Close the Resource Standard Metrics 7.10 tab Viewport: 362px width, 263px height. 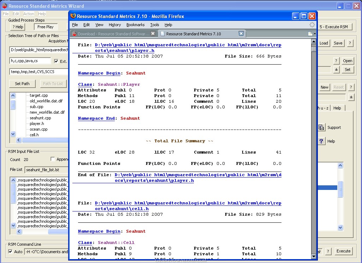click(241, 34)
